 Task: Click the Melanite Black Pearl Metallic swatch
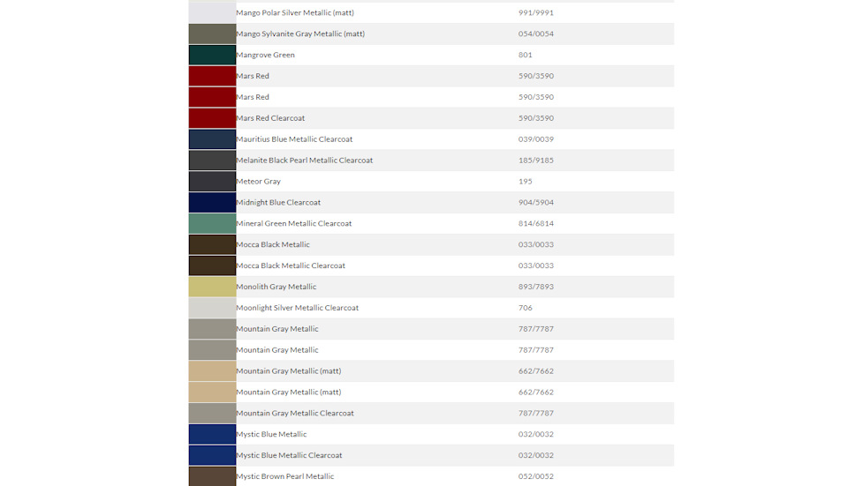[212, 160]
